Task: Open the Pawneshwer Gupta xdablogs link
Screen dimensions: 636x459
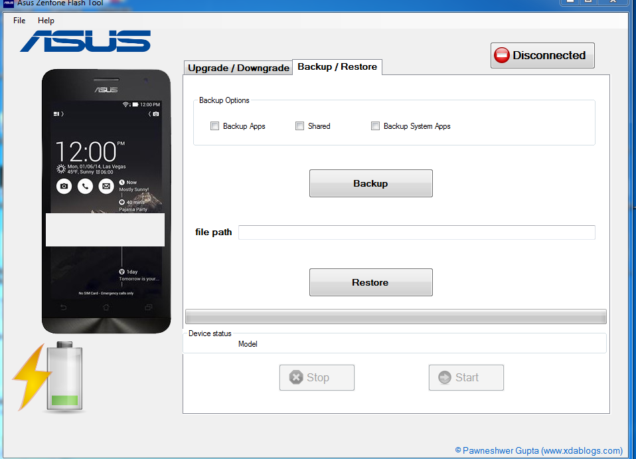Action: pyautogui.click(x=538, y=450)
